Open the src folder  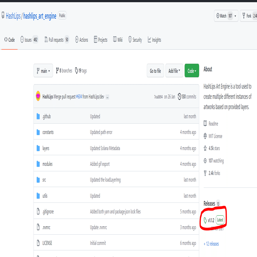point(44,180)
